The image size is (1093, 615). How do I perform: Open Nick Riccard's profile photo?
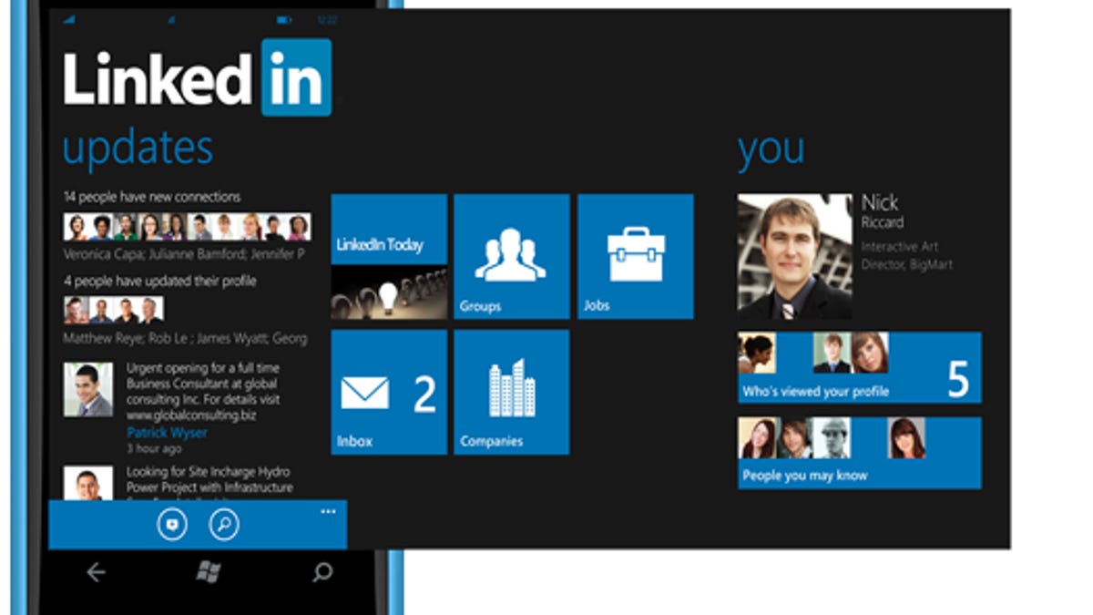pyautogui.click(x=794, y=256)
